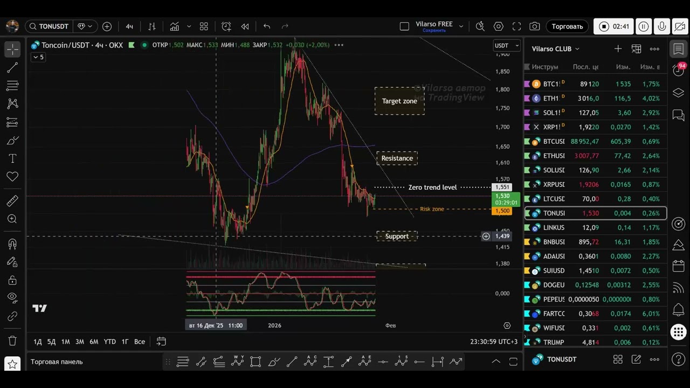
Task: Open the notifications bell panel
Action: tap(679, 310)
